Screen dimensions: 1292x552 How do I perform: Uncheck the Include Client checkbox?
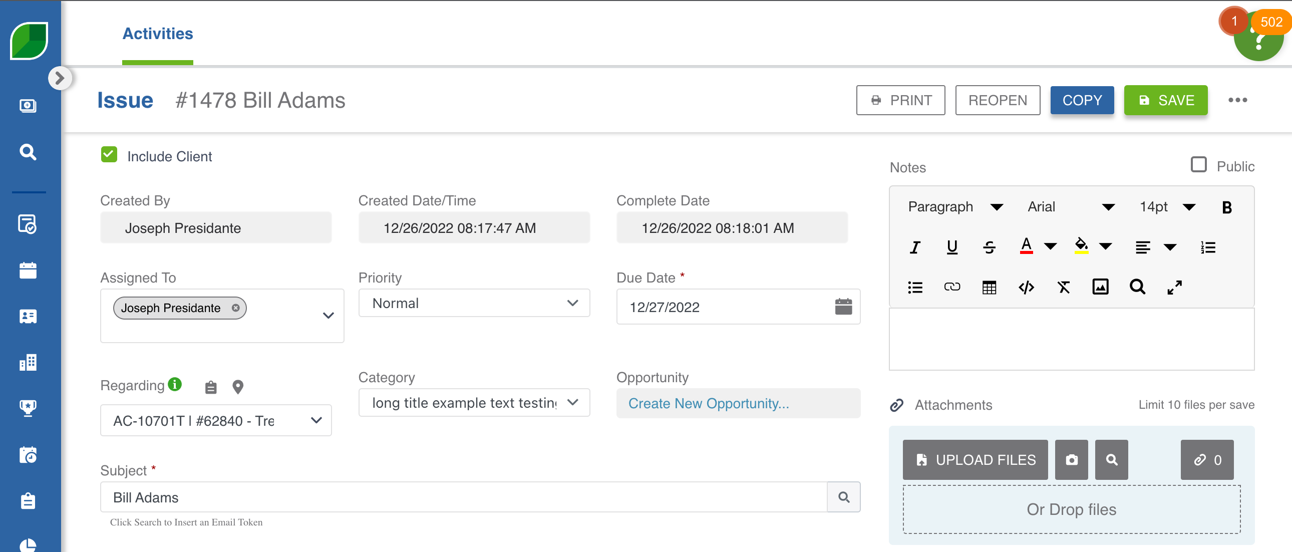pyautogui.click(x=109, y=155)
